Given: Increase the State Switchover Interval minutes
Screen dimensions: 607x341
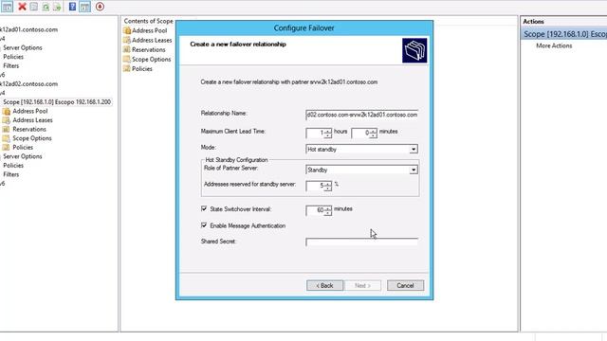Looking at the screenshot, I should [328, 208].
